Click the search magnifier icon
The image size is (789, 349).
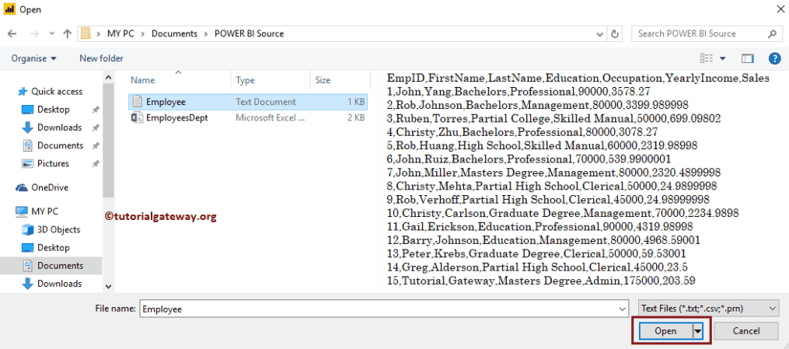pyautogui.click(x=772, y=34)
